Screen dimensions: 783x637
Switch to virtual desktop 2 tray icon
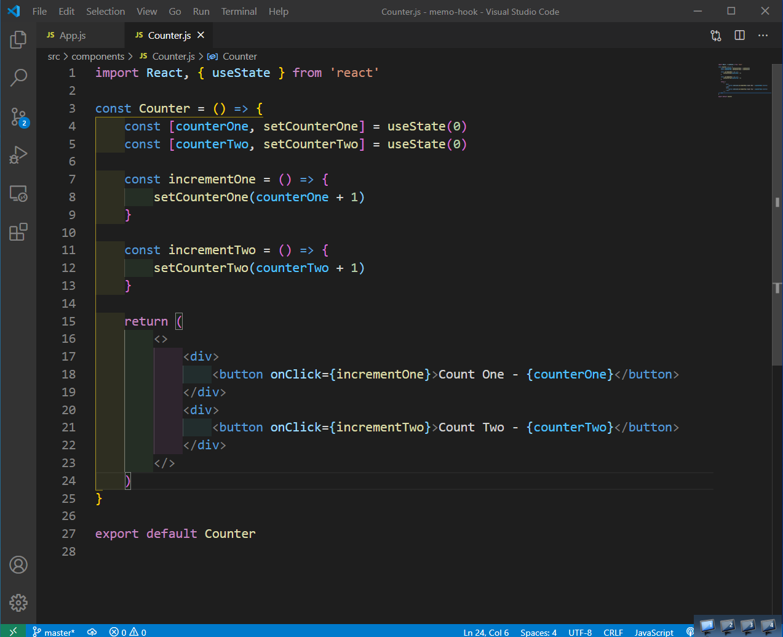(x=728, y=627)
